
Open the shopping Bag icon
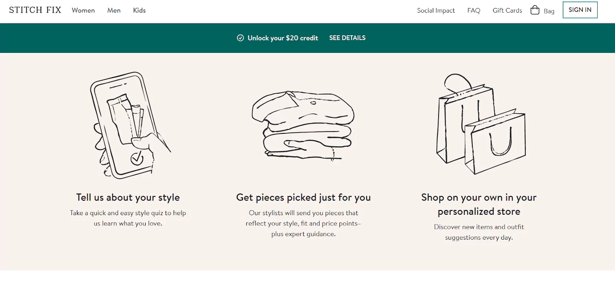(535, 10)
